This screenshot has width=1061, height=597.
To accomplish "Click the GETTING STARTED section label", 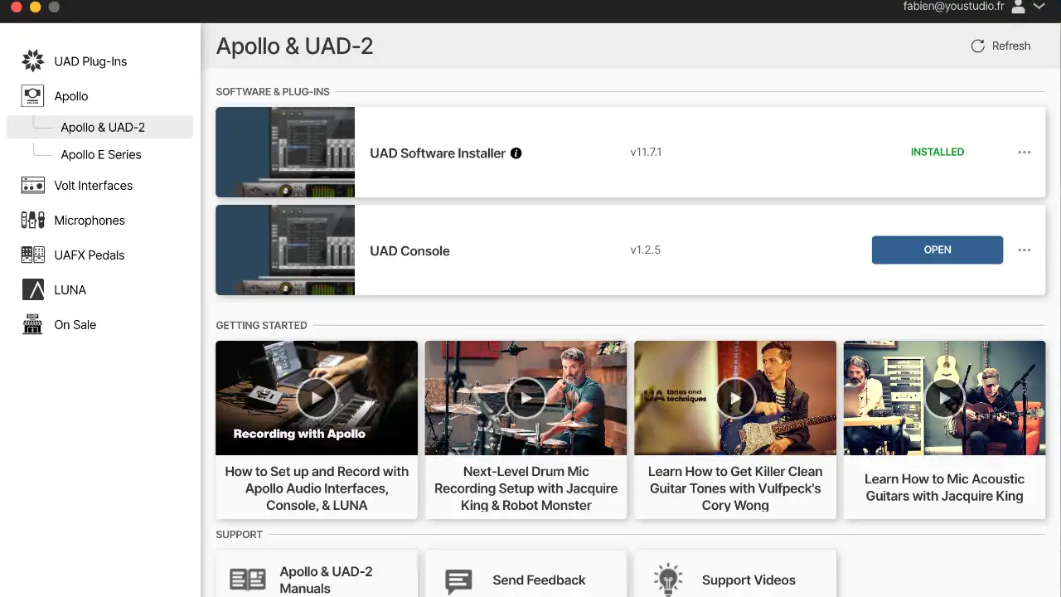I will (x=261, y=325).
